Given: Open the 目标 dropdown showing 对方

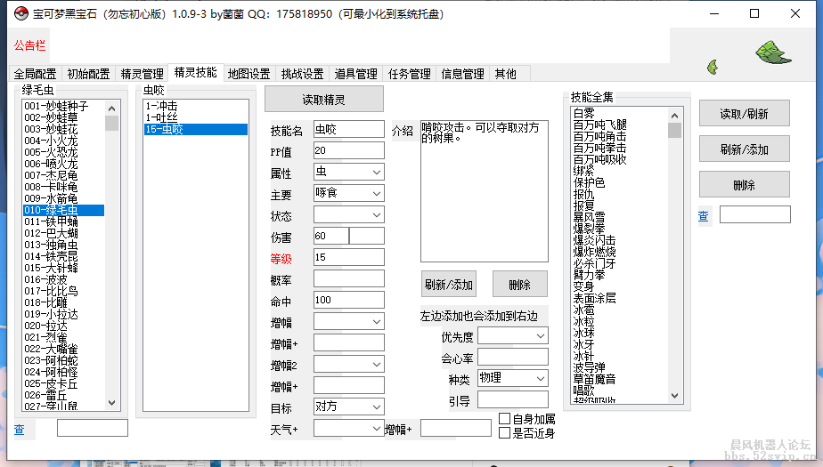Looking at the screenshot, I should pos(348,407).
